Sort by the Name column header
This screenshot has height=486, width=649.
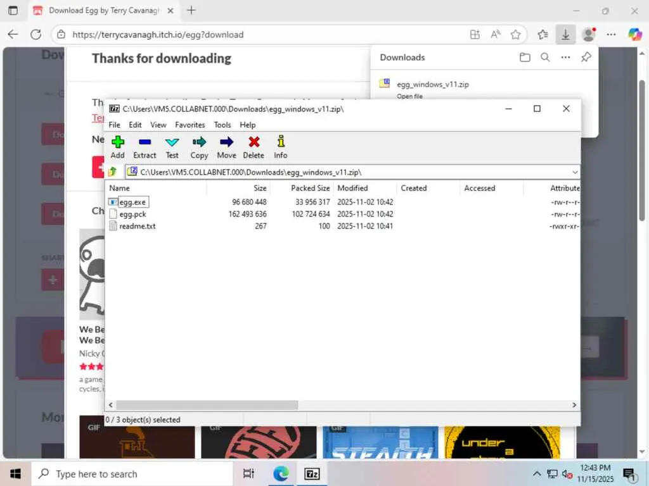156,188
